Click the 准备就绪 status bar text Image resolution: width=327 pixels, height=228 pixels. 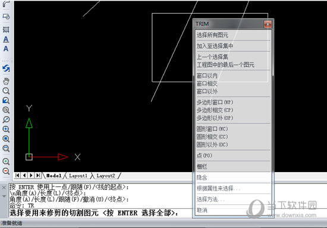point(11,223)
